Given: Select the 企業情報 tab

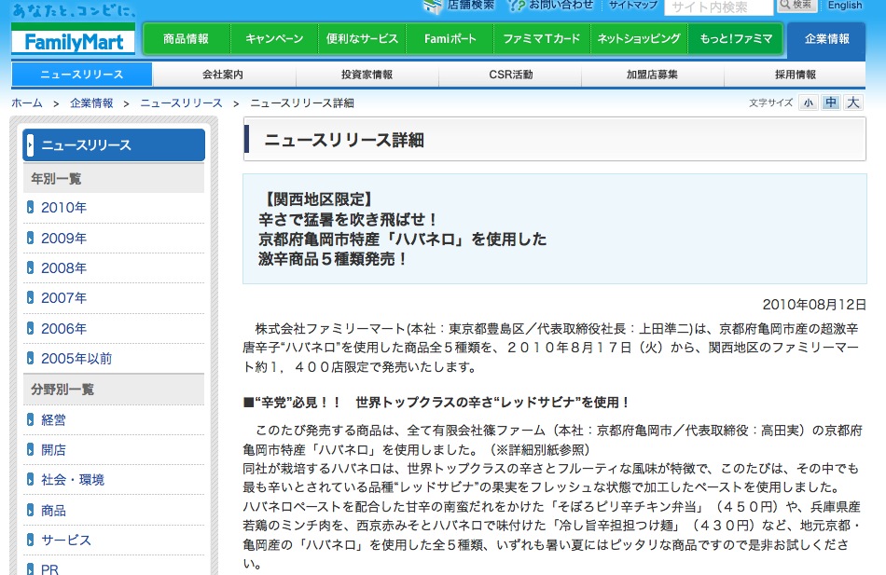Looking at the screenshot, I should point(826,39).
